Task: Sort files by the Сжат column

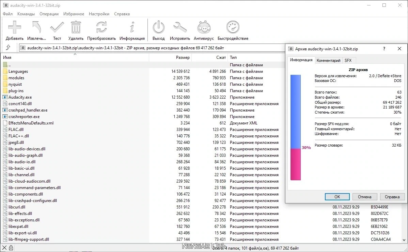Action: [210, 57]
